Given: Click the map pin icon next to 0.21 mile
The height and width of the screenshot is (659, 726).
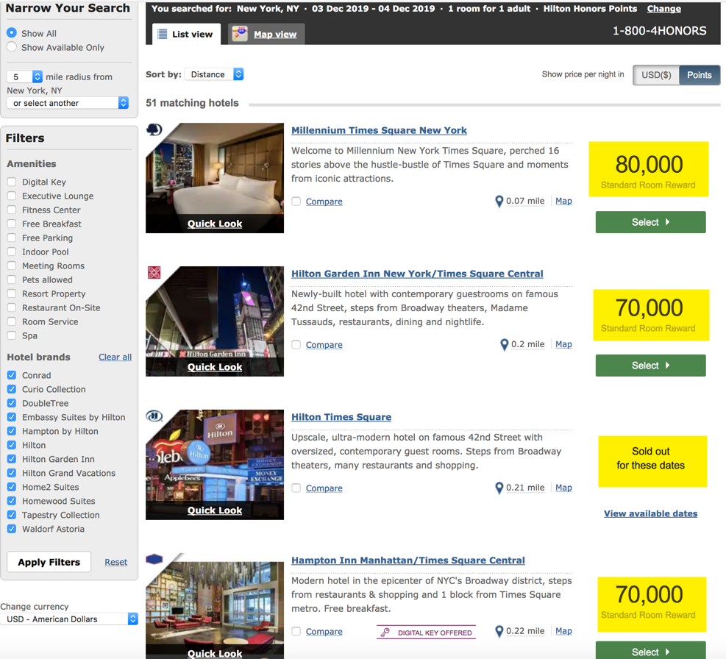Looking at the screenshot, I should point(499,488).
